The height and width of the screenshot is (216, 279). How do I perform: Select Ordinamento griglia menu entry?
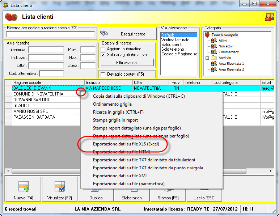(x=112, y=104)
